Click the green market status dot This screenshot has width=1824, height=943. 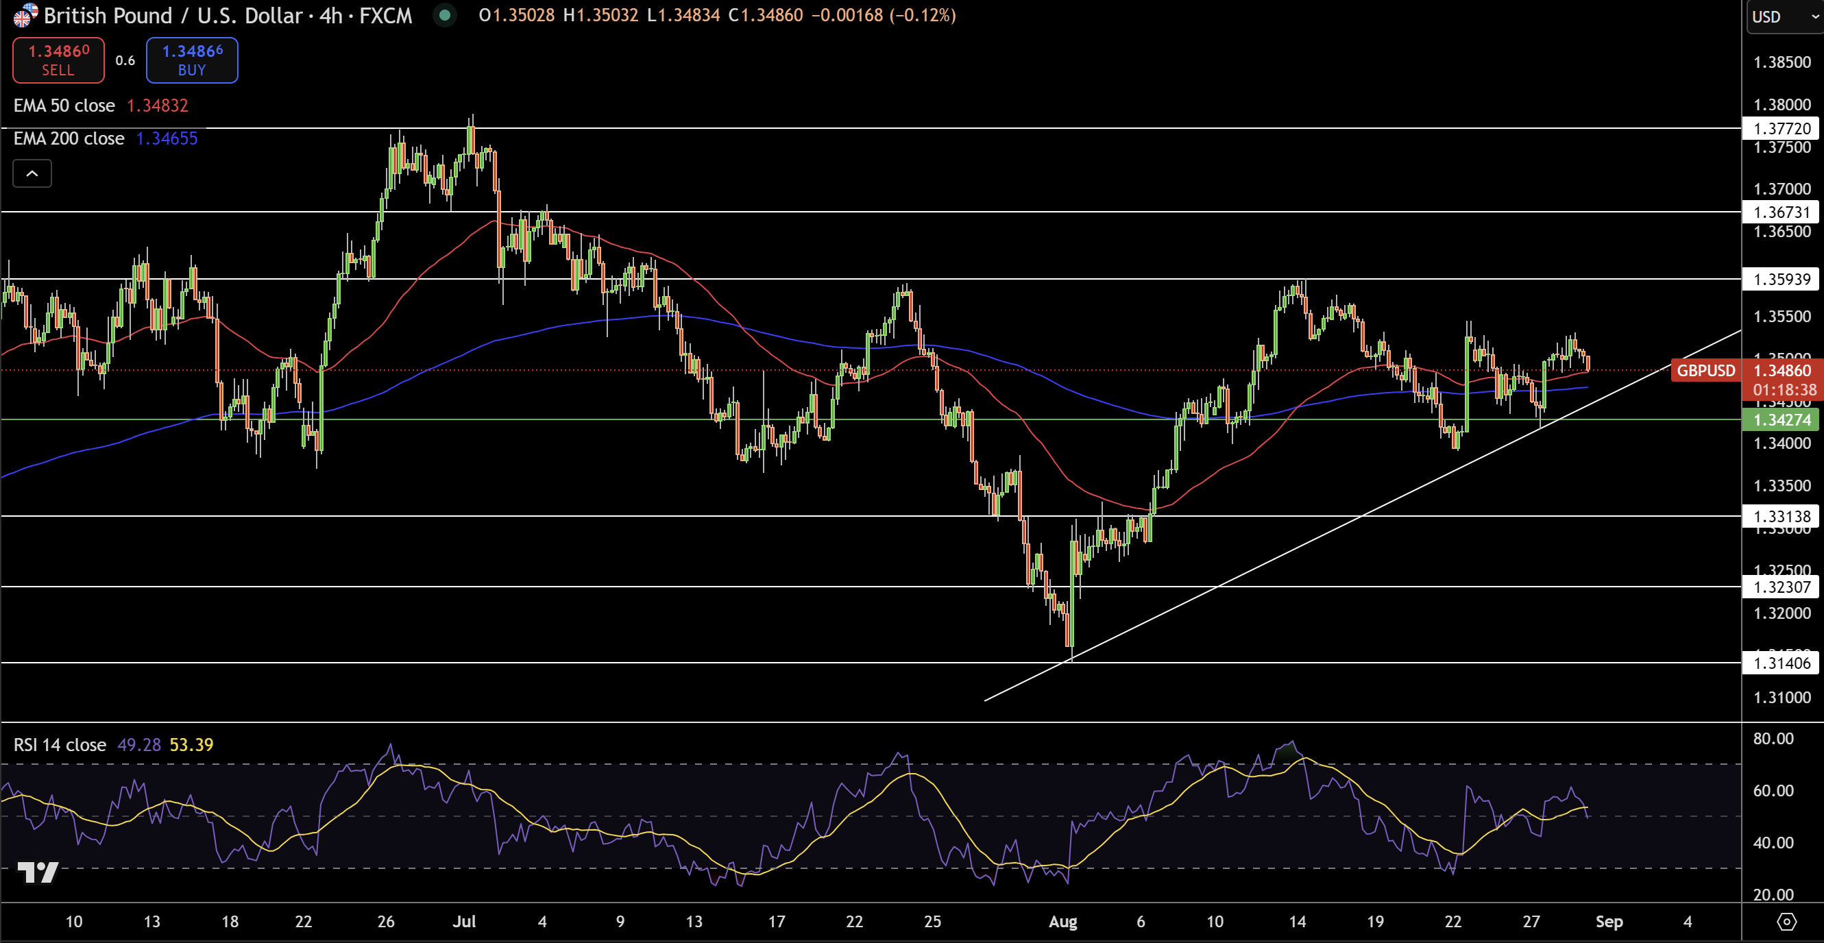point(445,15)
